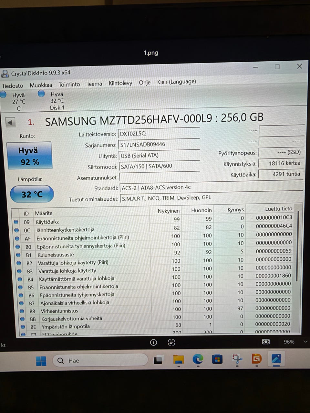The image size is (310, 413).
Task: Open the orange app icon on taskbar
Action: [257, 358]
